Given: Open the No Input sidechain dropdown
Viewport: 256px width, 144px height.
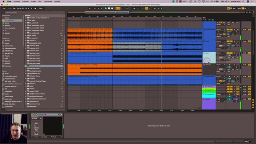Looking at the screenshot, I should (36, 119).
